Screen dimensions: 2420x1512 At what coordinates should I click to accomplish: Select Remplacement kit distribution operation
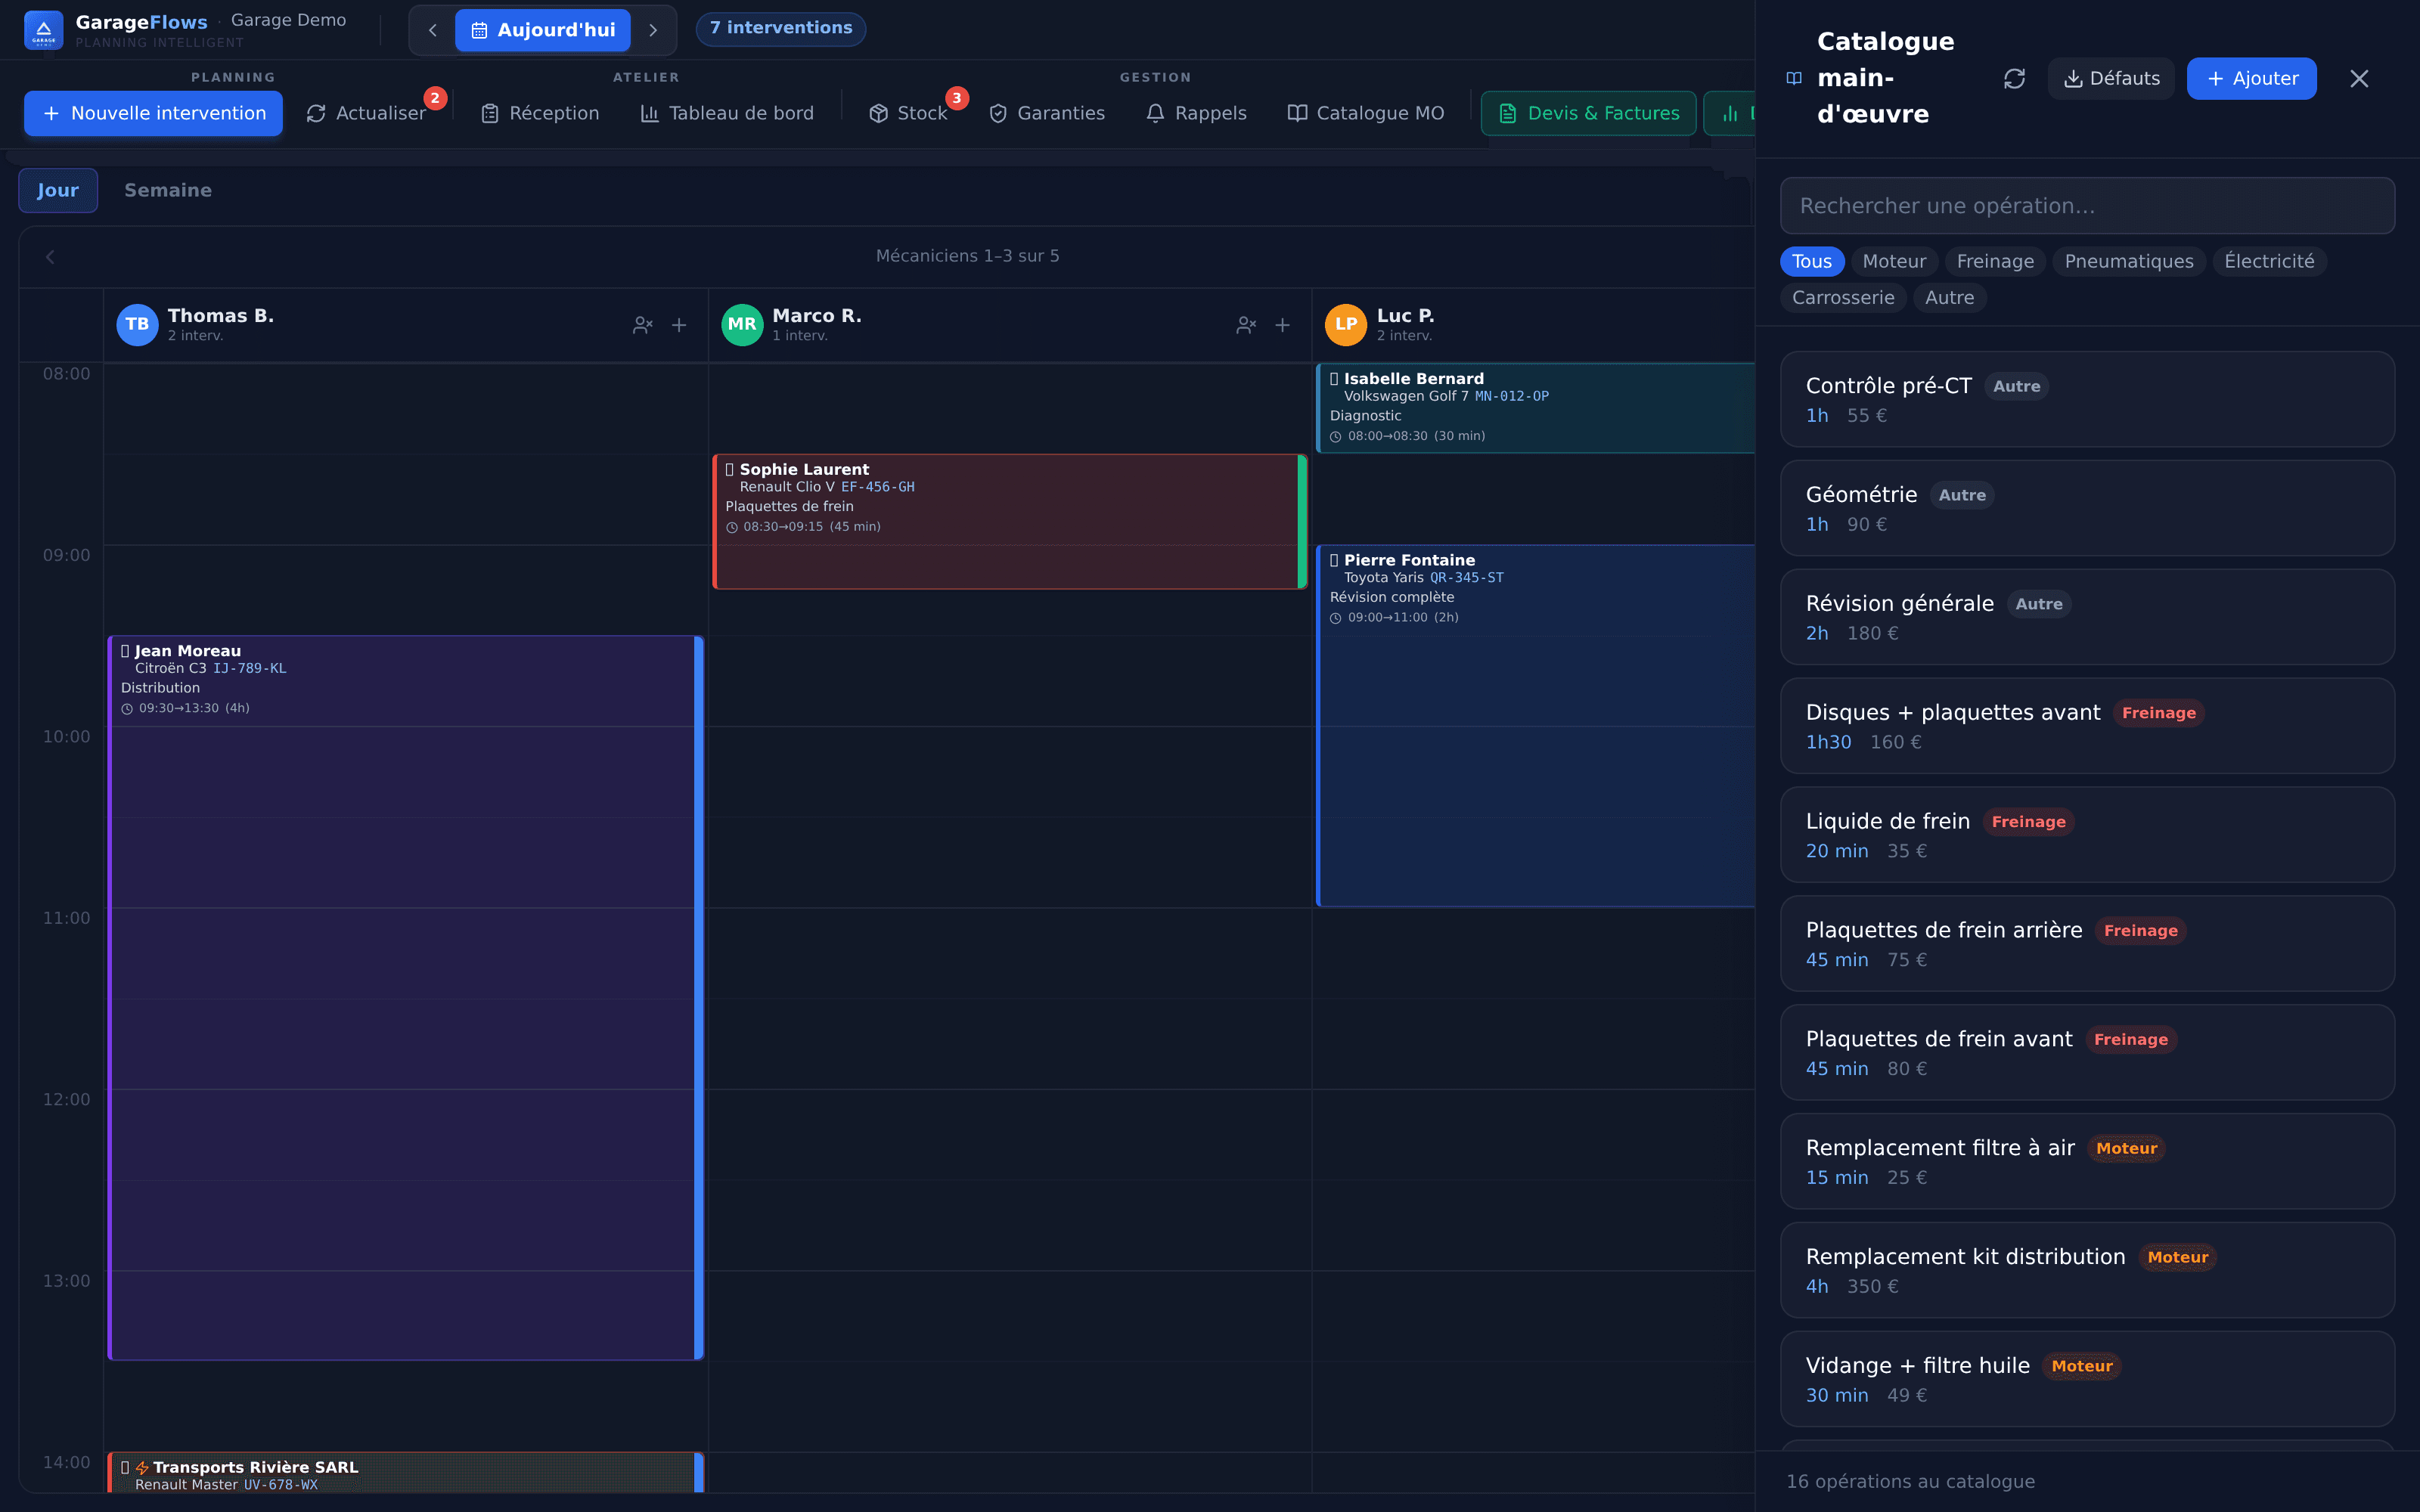click(x=2087, y=1270)
